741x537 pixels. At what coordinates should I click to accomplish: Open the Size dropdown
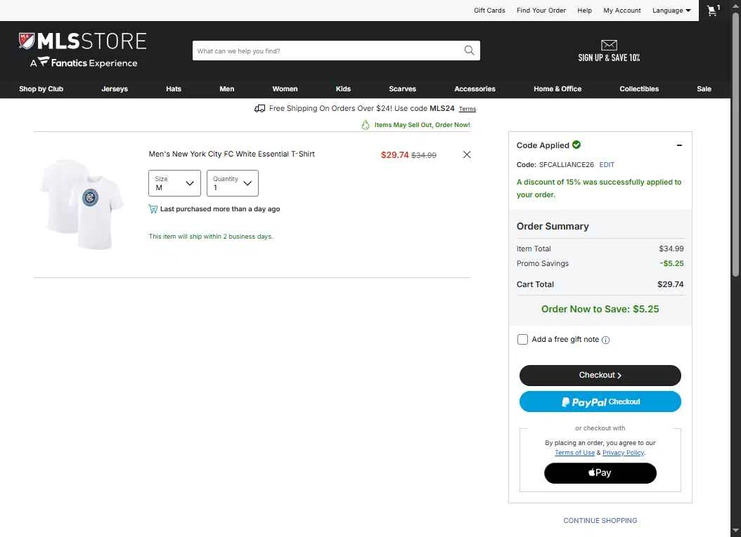[174, 183]
